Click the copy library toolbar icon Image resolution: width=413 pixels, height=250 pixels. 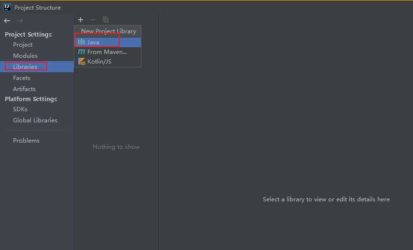tap(106, 20)
